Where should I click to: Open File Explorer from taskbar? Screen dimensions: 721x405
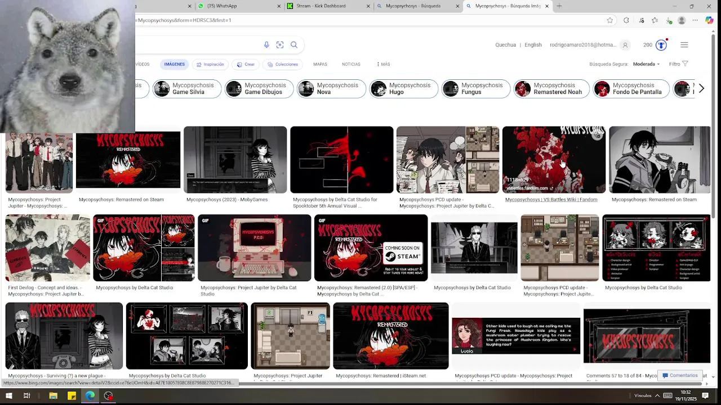(x=53, y=396)
